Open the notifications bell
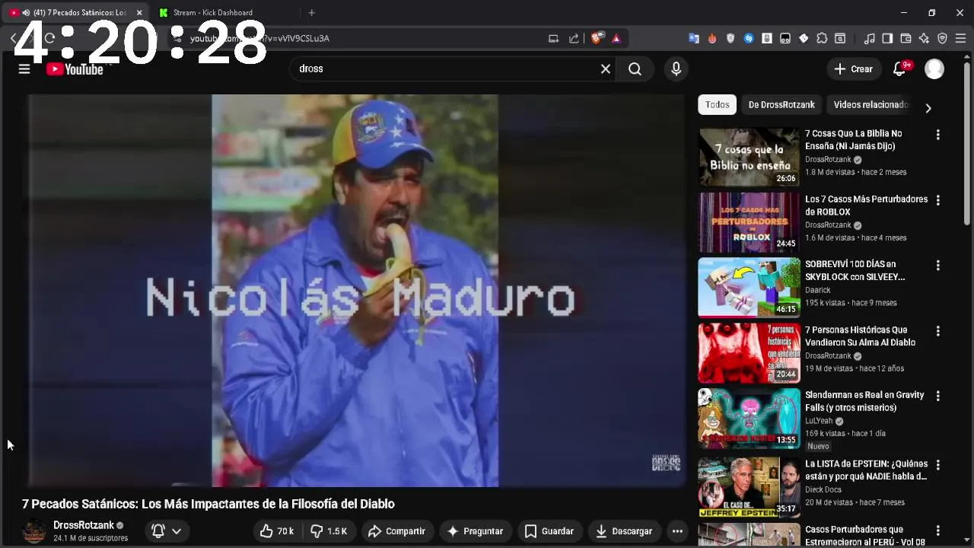The image size is (974, 548). [899, 69]
